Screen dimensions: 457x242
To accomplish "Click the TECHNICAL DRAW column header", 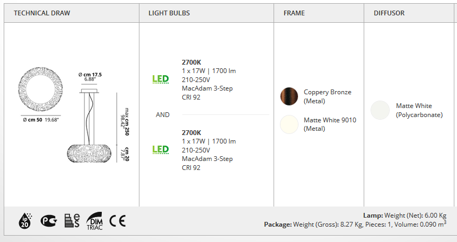I will (42, 13).
